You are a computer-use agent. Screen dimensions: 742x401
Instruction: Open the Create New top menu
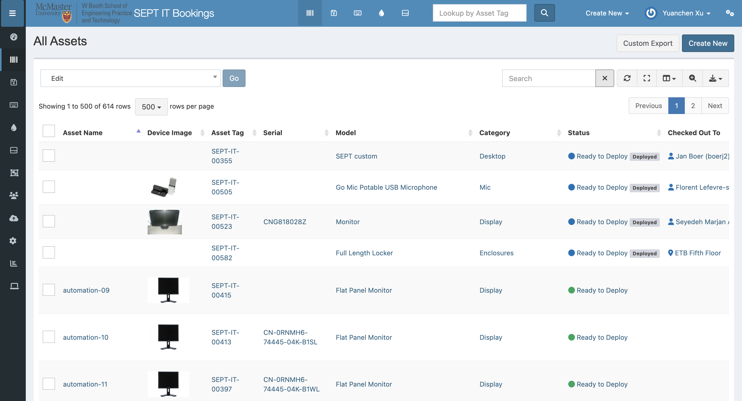pyautogui.click(x=607, y=13)
